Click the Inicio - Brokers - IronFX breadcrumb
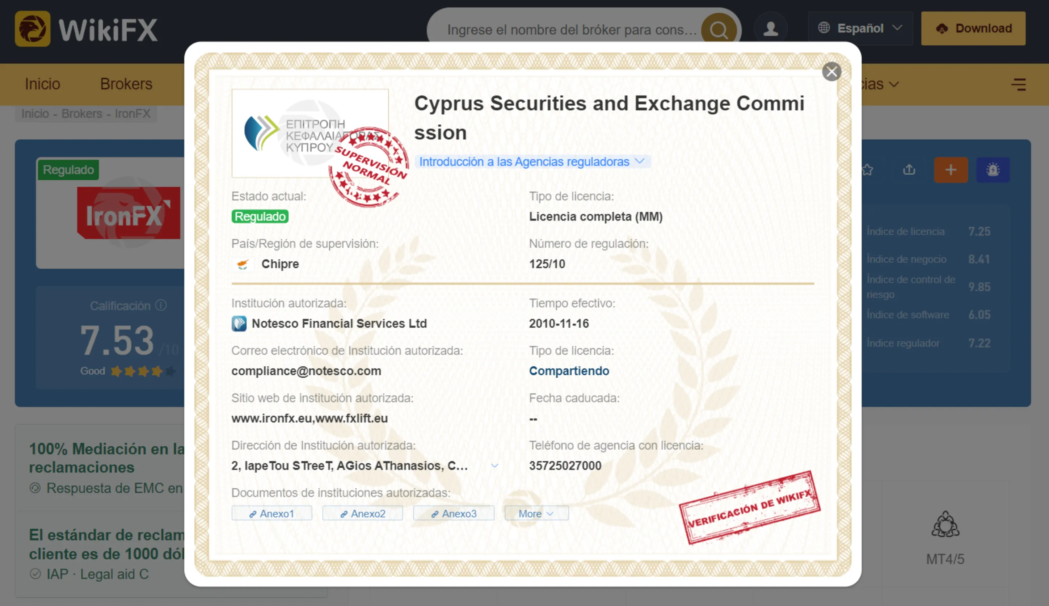The height and width of the screenshot is (606, 1049). coord(86,113)
